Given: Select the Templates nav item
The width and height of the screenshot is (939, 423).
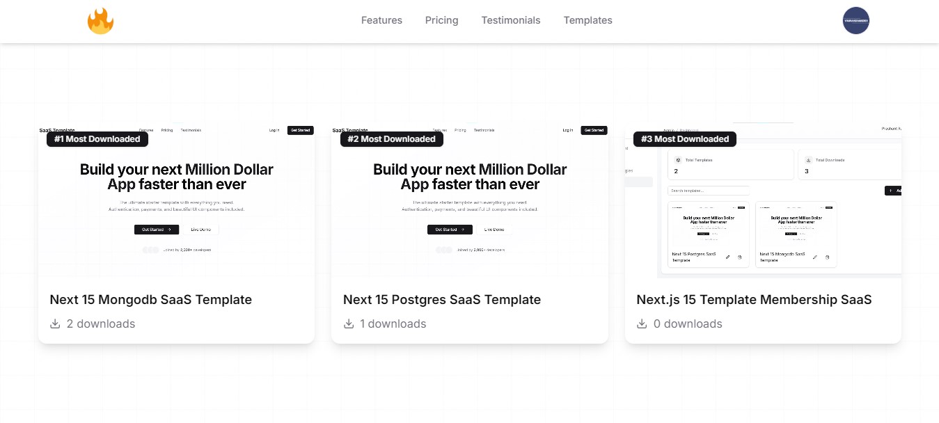Looking at the screenshot, I should (x=587, y=20).
